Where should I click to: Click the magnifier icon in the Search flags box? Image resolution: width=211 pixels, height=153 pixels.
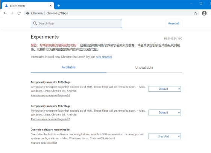coord(35,23)
